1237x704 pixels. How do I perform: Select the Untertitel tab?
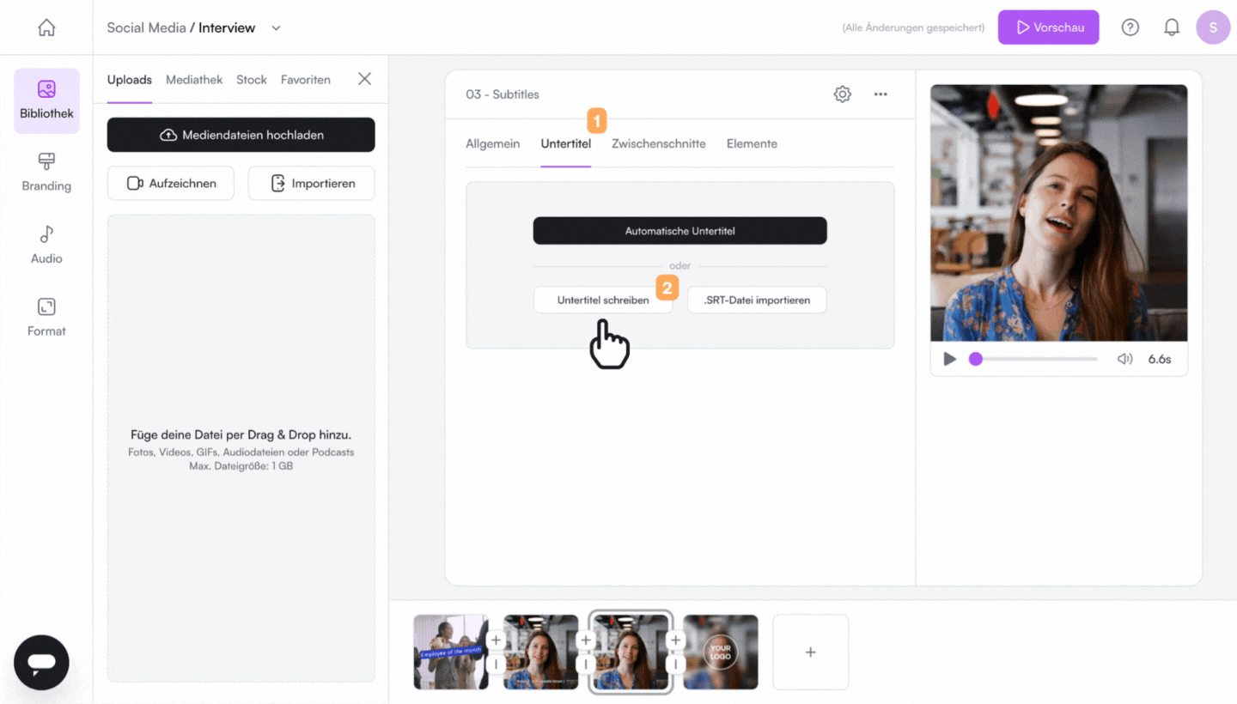(x=566, y=144)
